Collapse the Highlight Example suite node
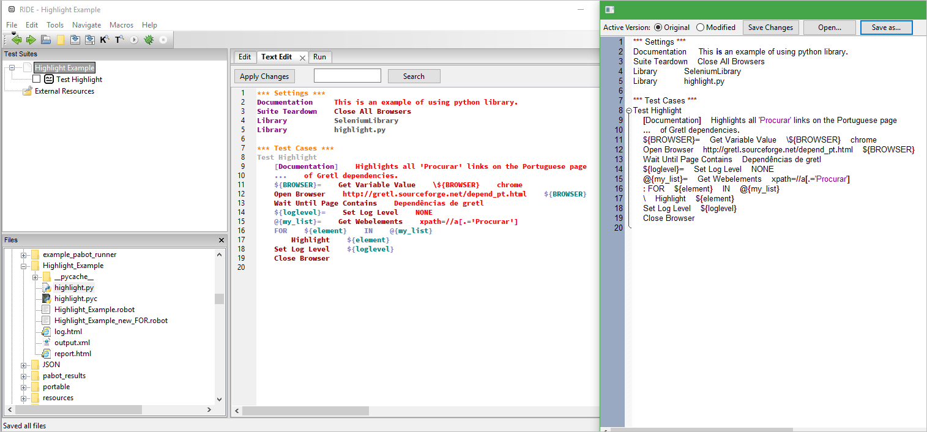The width and height of the screenshot is (927, 432). click(12, 67)
